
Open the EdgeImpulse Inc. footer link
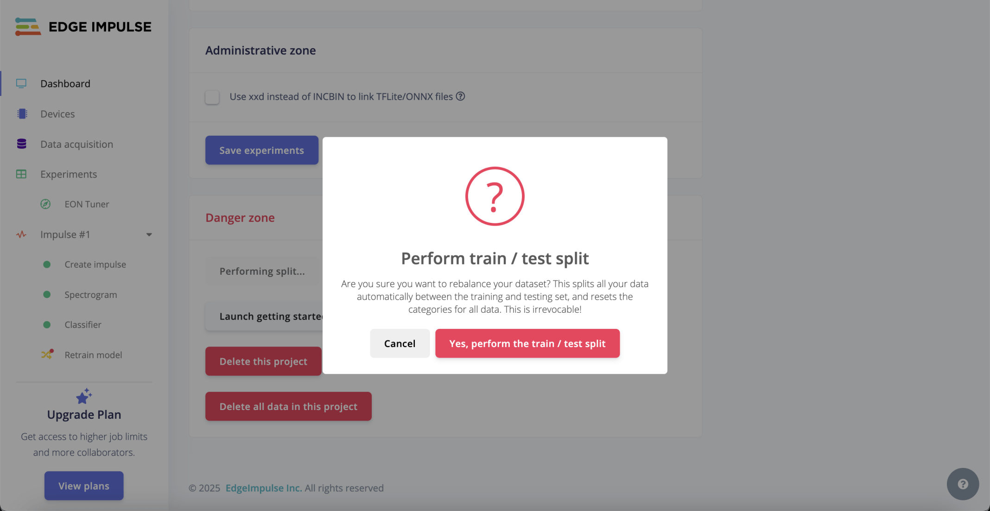pyautogui.click(x=263, y=488)
